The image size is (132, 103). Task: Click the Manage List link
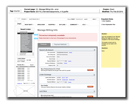point(19,83)
